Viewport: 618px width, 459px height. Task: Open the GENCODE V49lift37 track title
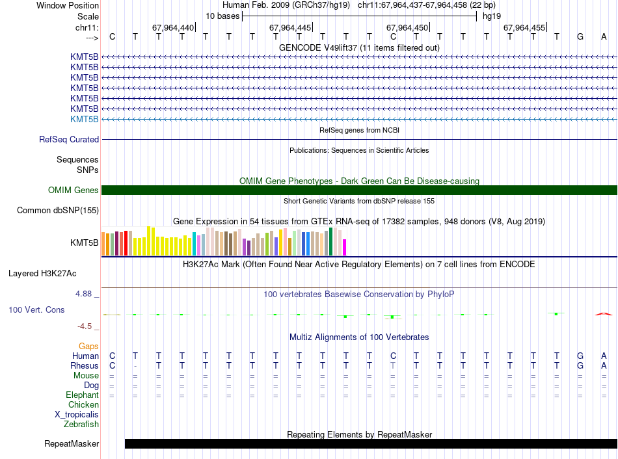(x=359, y=47)
